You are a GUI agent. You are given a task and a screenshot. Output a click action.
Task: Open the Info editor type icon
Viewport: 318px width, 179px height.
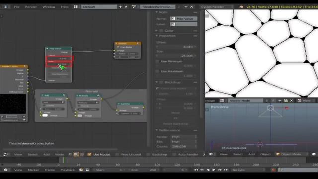(x=5, y=7)
